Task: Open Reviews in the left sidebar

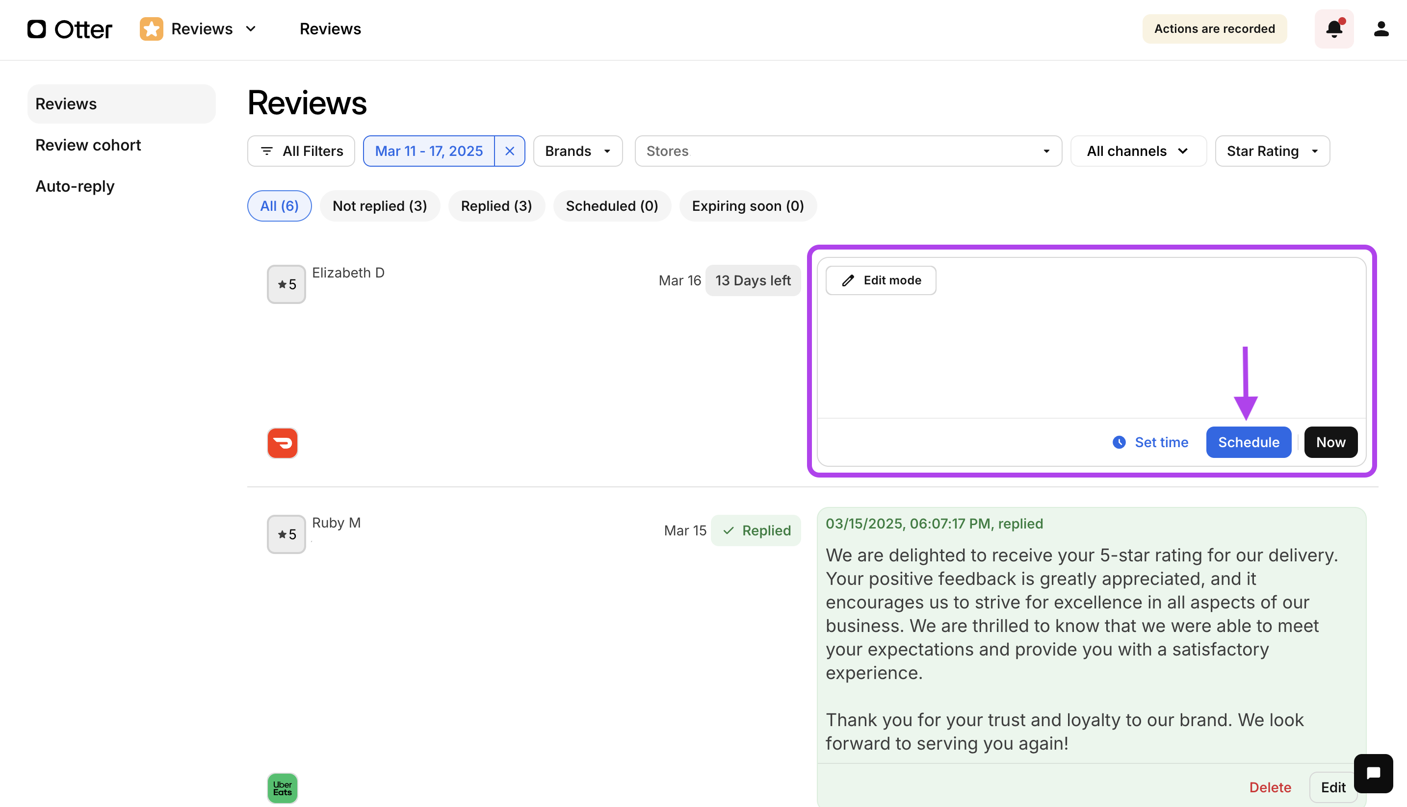Action: point(122,103)
